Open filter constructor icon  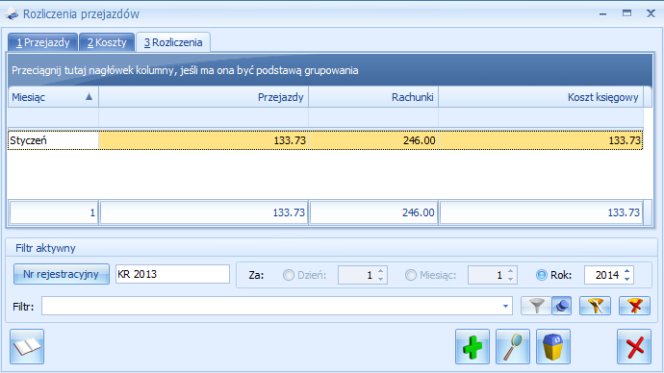pyautogui.click(x=595, y=306)
